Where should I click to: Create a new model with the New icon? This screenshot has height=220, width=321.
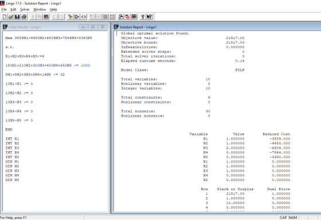[x=5, y=17]
